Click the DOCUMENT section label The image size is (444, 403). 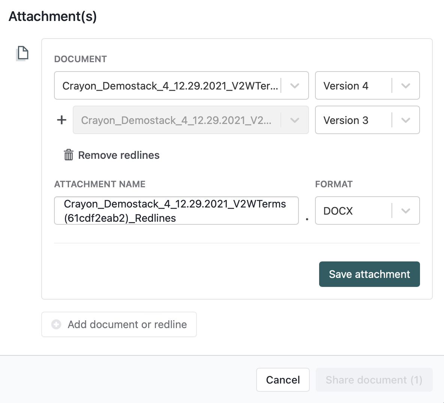[x=80, y=59]
